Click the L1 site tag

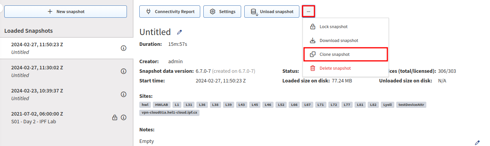coord(177,105)
